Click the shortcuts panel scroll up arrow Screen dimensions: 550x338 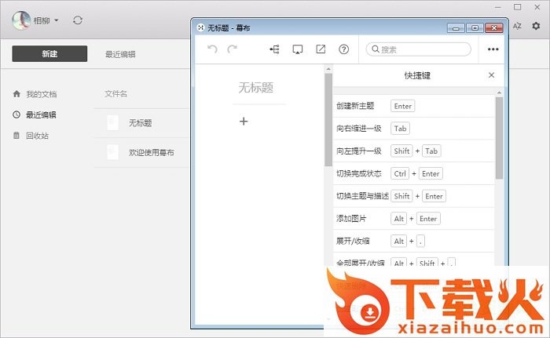coord(499,93)
